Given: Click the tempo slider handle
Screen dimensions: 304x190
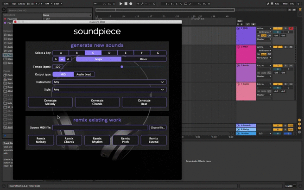Looking at the screenshot, I should (122, 67).
